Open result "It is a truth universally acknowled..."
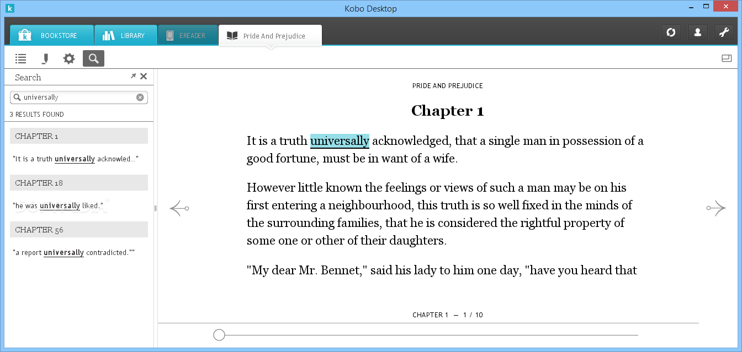 point(75,159)
